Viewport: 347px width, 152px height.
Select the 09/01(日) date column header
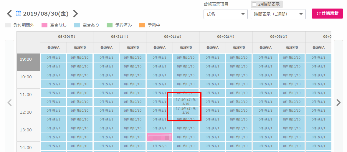[x=173, y=37]
